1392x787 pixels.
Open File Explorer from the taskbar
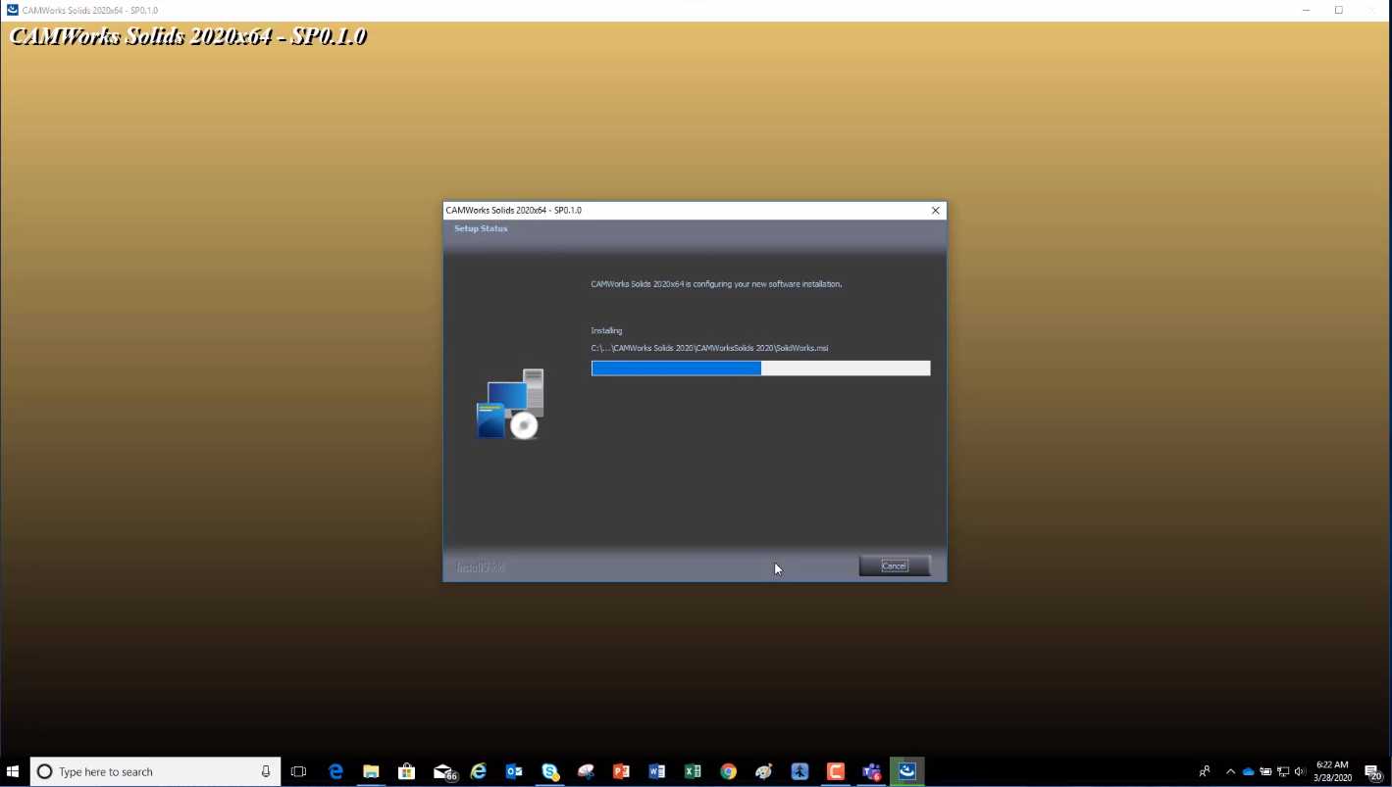click(371, 771)
